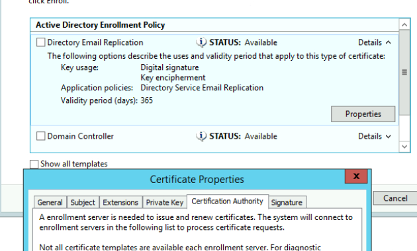The width and height of the screenshot is (417, 251).
Task: Click the template list scrollbar thumb
Action: point(404,72)
